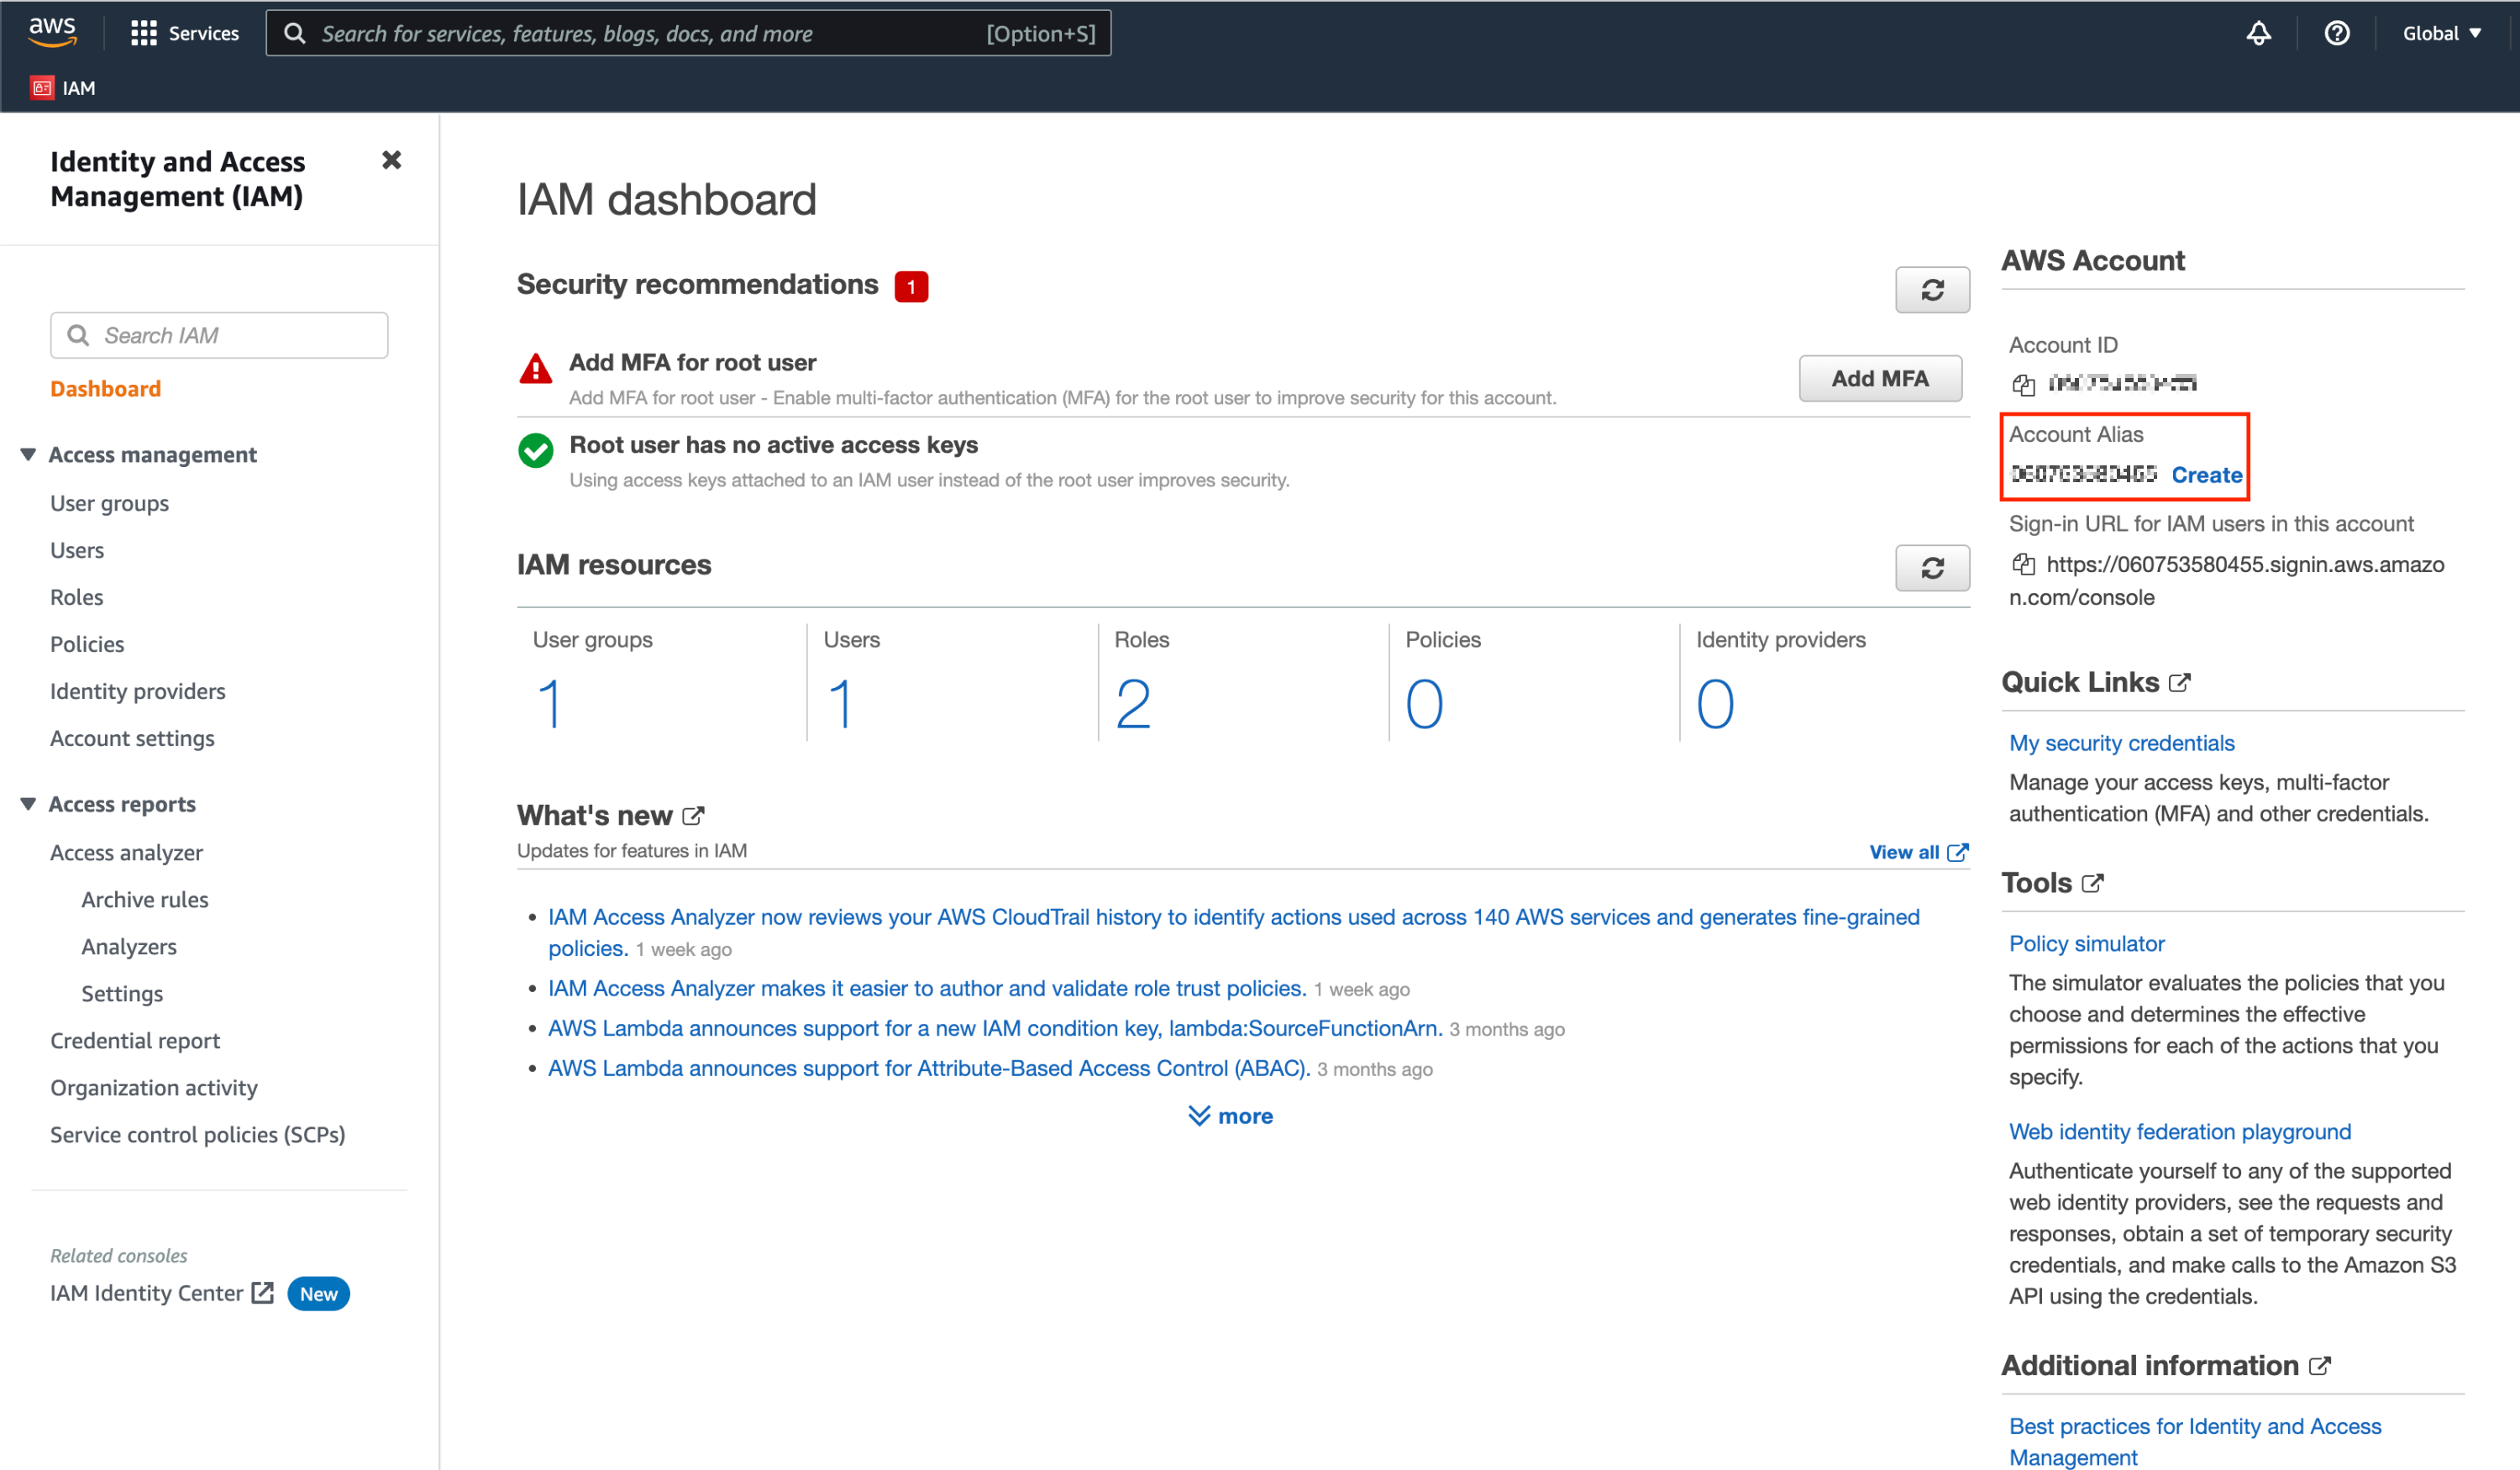This screenshot has width=2520, height=1470.
Task: Copy the Account ID value
Action: pos(2023,384)
